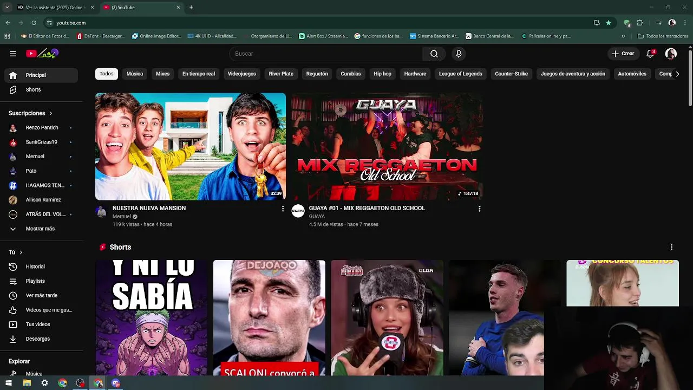Select the Todos filter chip

point(107,74)
